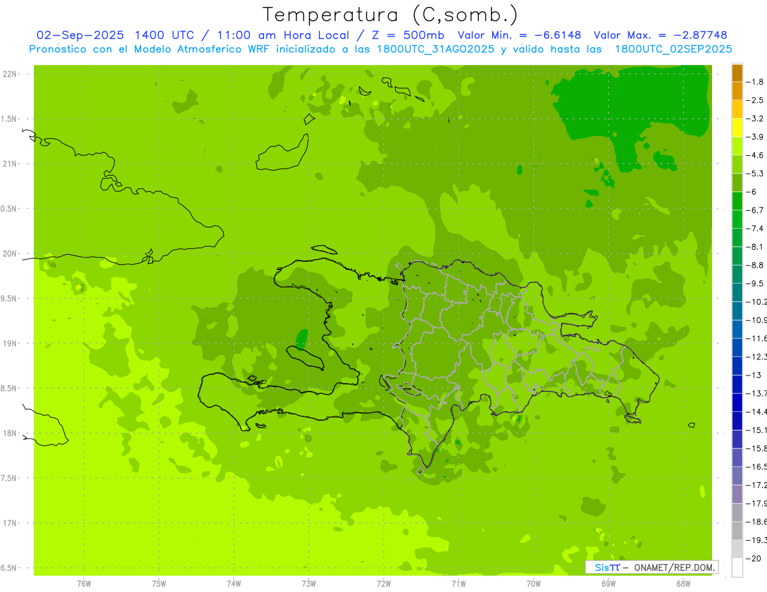The width and height of the screenshot is (767, 592).
Task: Click the Valor Min. = -6.6148 readout
Action: pyautogui.click(x=520, y=35)
